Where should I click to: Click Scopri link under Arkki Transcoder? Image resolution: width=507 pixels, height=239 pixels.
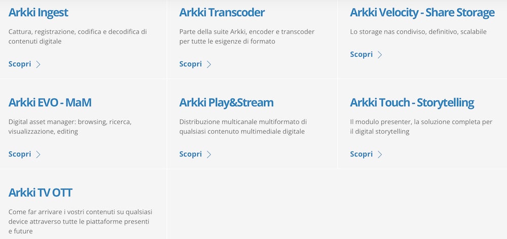[191, 64]
